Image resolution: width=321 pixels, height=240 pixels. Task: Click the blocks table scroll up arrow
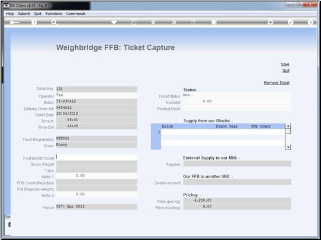click(288, 126)
